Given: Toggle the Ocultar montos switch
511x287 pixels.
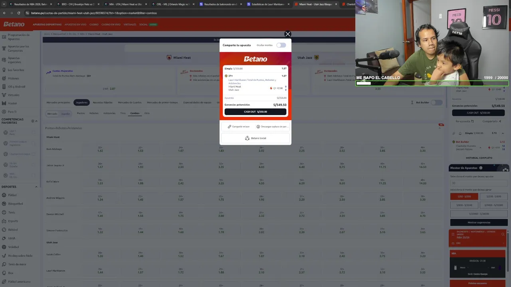Looking at the screenshot, I should coord(281,45).
